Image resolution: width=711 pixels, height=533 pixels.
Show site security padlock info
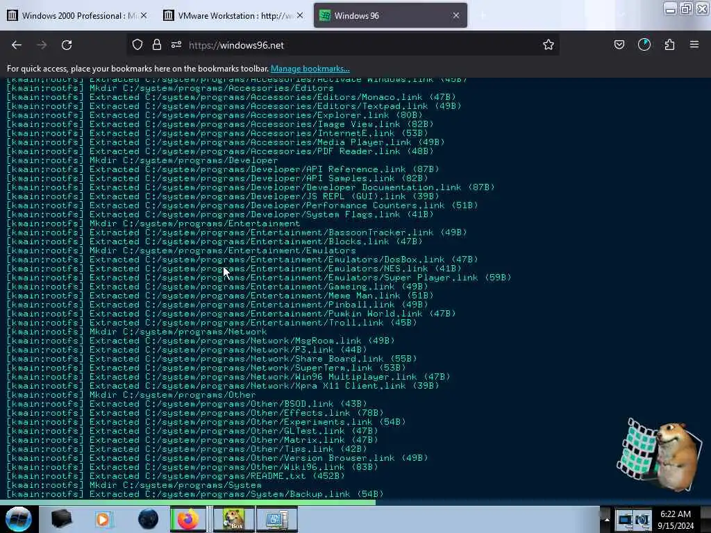pos(157,45)
